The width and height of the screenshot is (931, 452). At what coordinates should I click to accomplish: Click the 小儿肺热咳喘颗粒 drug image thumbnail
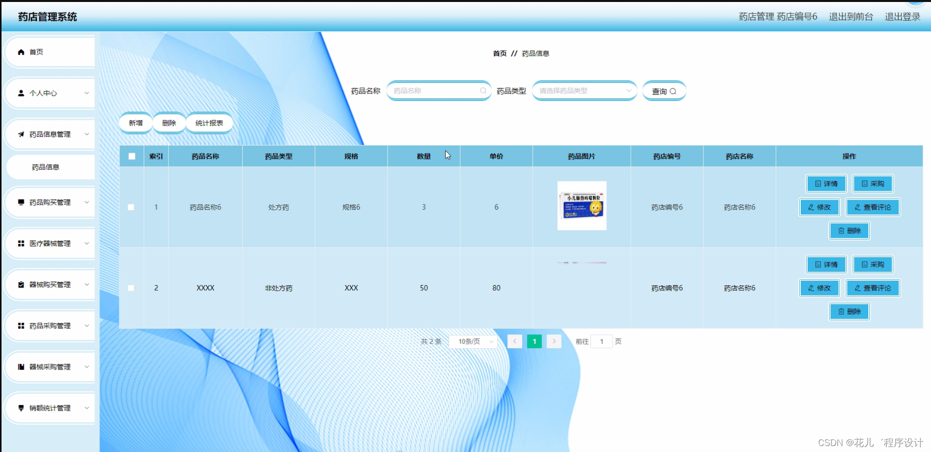(x=581, y=205)
